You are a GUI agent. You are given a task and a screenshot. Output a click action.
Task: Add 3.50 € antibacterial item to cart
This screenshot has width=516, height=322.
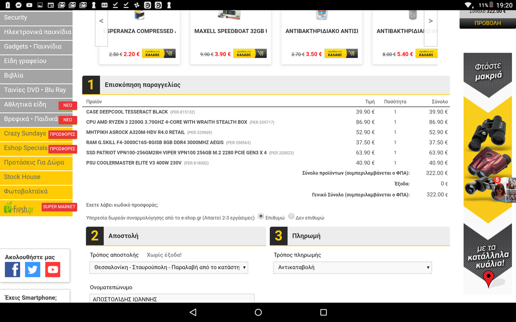(341, 53)
